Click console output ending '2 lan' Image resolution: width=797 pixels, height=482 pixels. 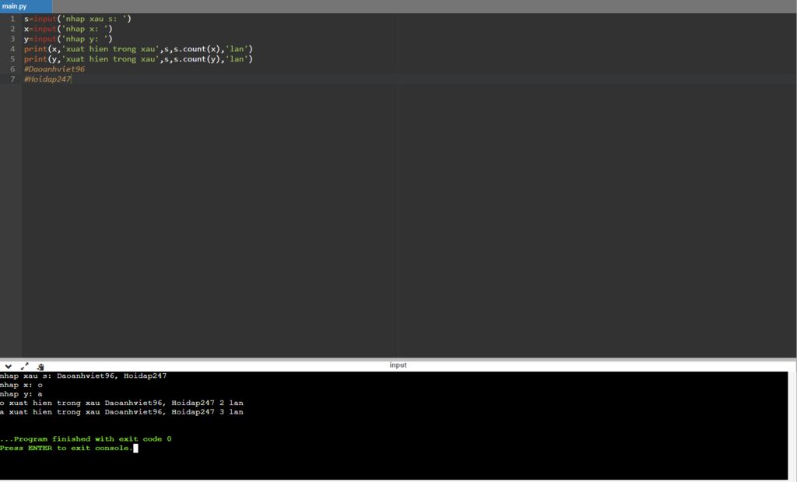121,403
